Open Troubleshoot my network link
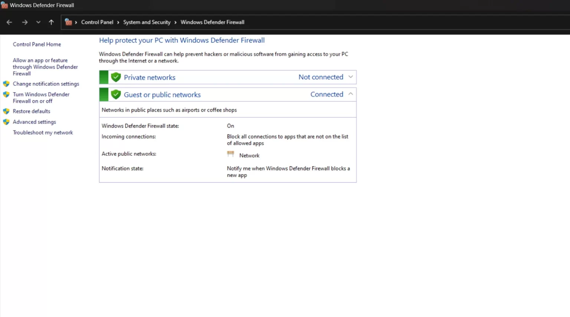The width and height of the screenshot is (570, 317). [x=43, y=133]
